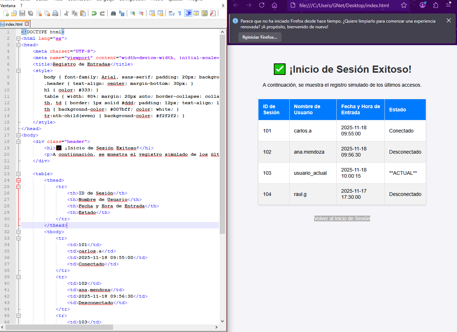Collapse the head tag fold on line 3
The height and width of the screenshot is (332, 457).
click(18, 45)
